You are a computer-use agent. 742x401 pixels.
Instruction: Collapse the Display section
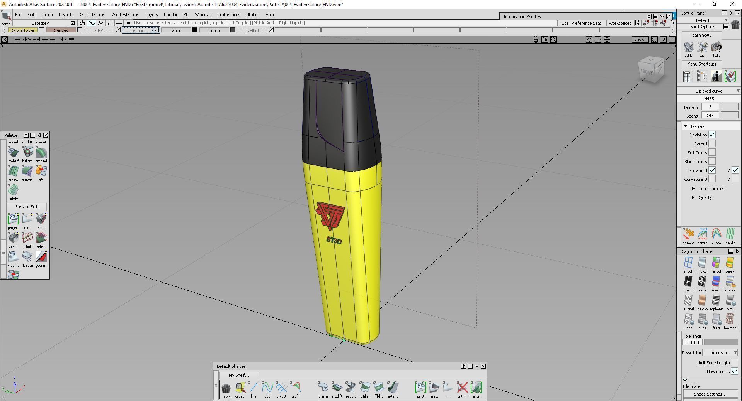(686, 126)
